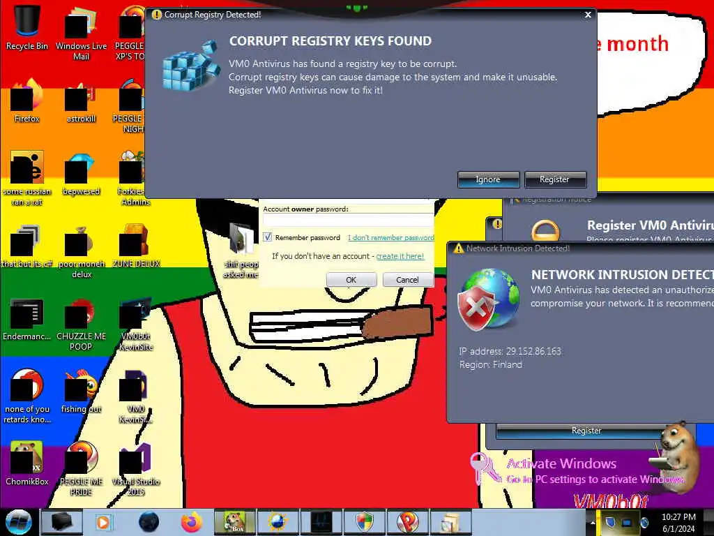
Task: Focus the Account owner password field
Action: pyautogui.click(x=348, y=221)
